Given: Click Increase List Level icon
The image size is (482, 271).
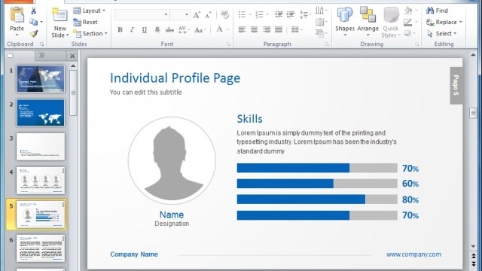Looking at the screenshot, I should coord(291,14).
